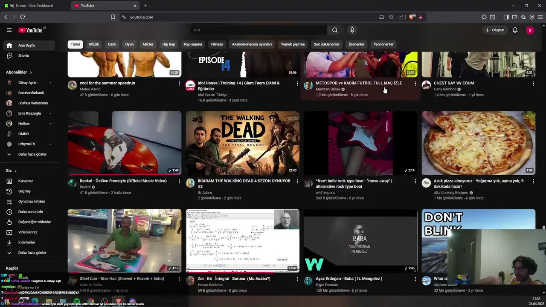The width and height of the screenshot is (546, 307).
Task: Start voice search with microphone icon
Action: [x=352, y=30]
